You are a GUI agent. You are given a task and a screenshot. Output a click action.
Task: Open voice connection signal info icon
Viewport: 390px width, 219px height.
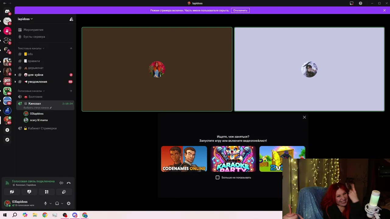point(7,183)
